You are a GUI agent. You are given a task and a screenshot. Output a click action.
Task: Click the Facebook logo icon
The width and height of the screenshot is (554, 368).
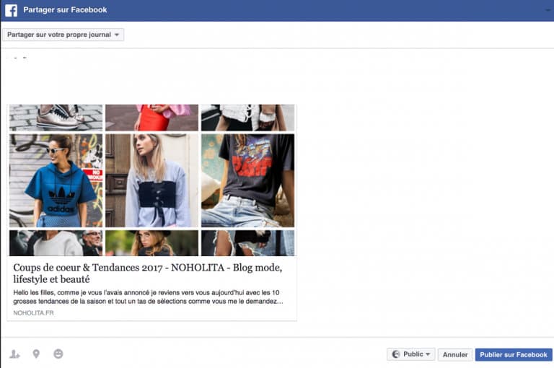click(x=11, y=10)
